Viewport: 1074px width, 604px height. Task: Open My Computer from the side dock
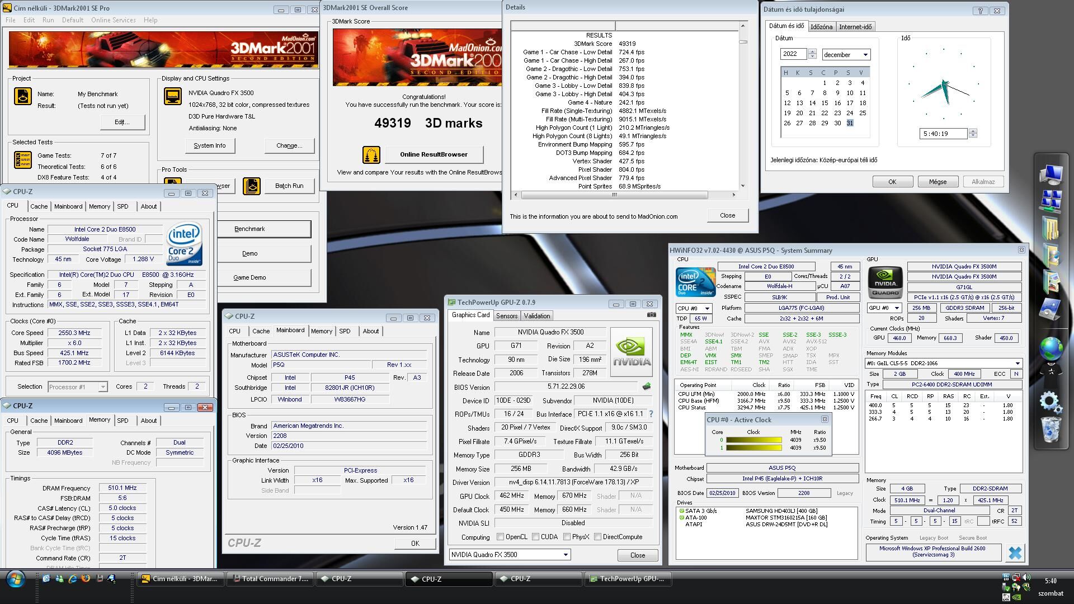coord(1051,174)
